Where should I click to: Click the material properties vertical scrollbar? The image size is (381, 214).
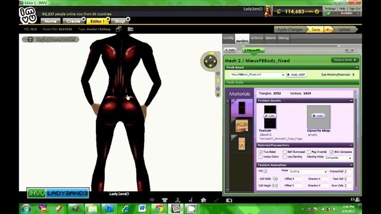[x=355, y=140]
